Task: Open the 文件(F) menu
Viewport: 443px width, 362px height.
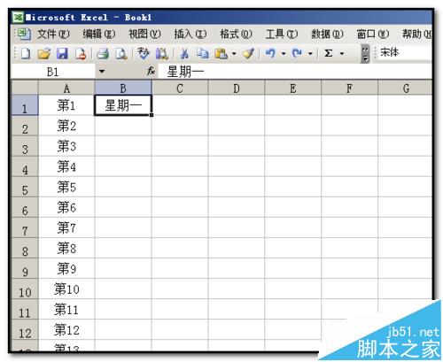Action: (53, 35)
